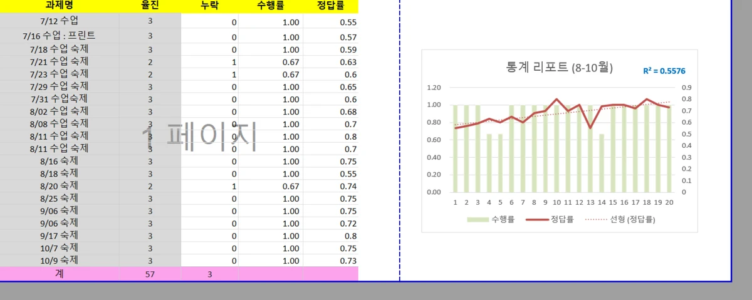Click 0.8 정답률 in the 9/17 숙제 row
Viewport: 752px width, 300px height.
tap(350, 236)
